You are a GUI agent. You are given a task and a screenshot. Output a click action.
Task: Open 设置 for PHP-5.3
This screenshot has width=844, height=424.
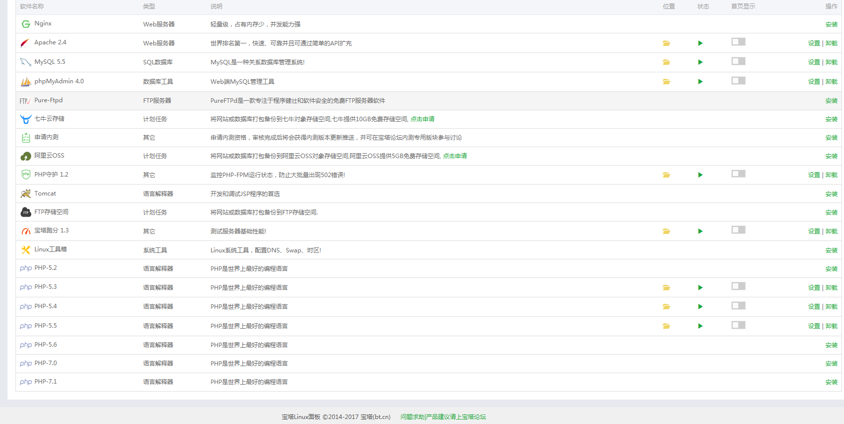tap(814, 288)
